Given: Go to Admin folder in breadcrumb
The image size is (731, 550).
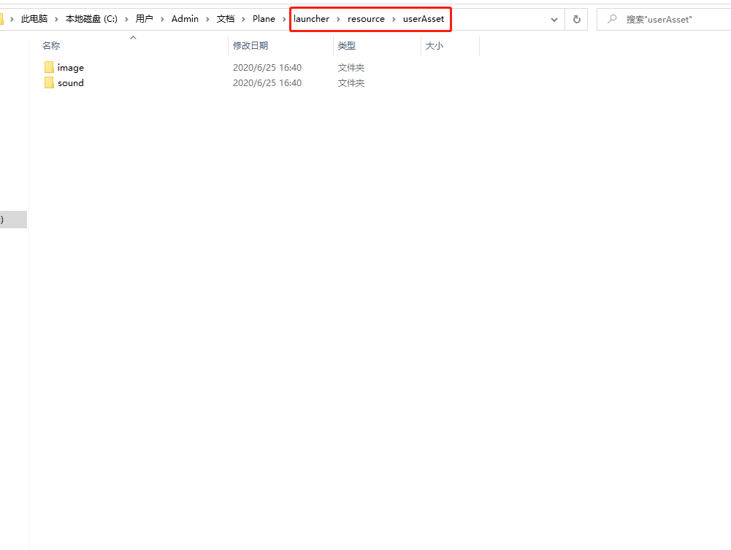Looking at the screenshot, I should tap(185, 19).
